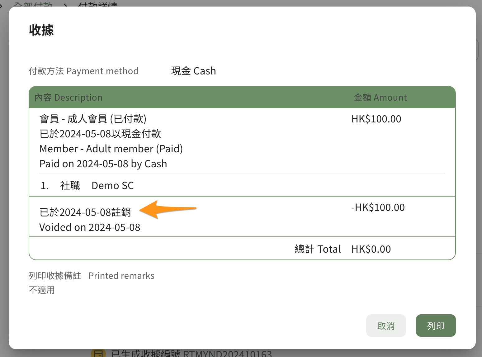The image size is (482, 357).
Task: Click the 金額 Amount column header
Action: (x=380, y=98)
